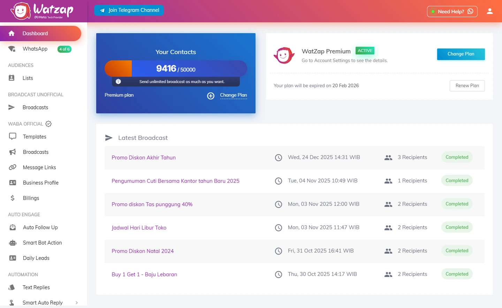Open the Promo Diskon Akhir Tahun broadcast
This screenshot has width=502, height=308.
click(144, 158)
